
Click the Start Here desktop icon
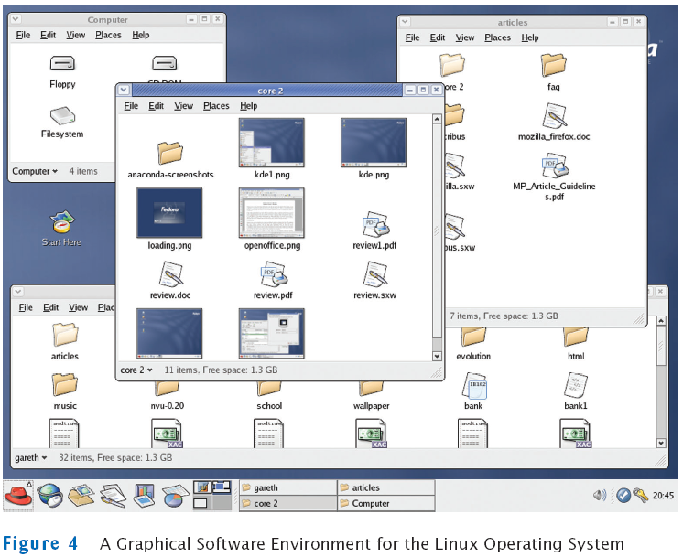tap(61, 222)
